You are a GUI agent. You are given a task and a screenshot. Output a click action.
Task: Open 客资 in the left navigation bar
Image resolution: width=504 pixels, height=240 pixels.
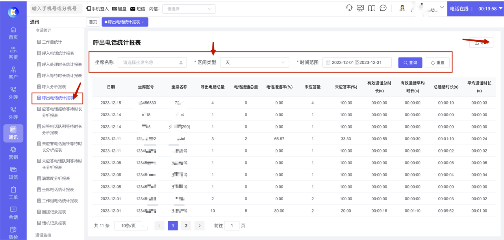coord(13,53)
